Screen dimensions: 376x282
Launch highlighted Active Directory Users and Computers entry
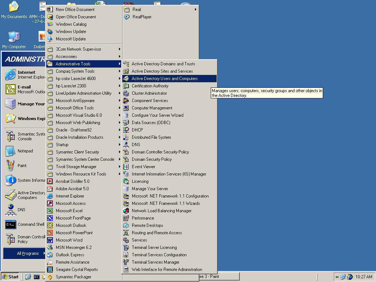pyautogui.click(x=169, y=79)
